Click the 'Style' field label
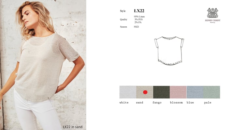This screenshot has width=230, height=130. (x=123, y=11)
